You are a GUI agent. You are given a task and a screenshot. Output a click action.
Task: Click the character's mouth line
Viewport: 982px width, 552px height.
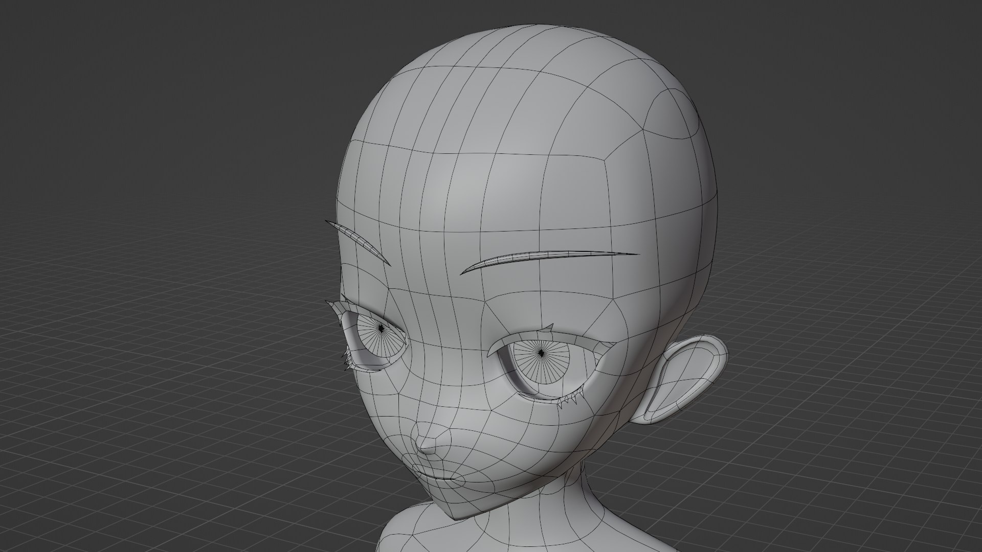438,478
